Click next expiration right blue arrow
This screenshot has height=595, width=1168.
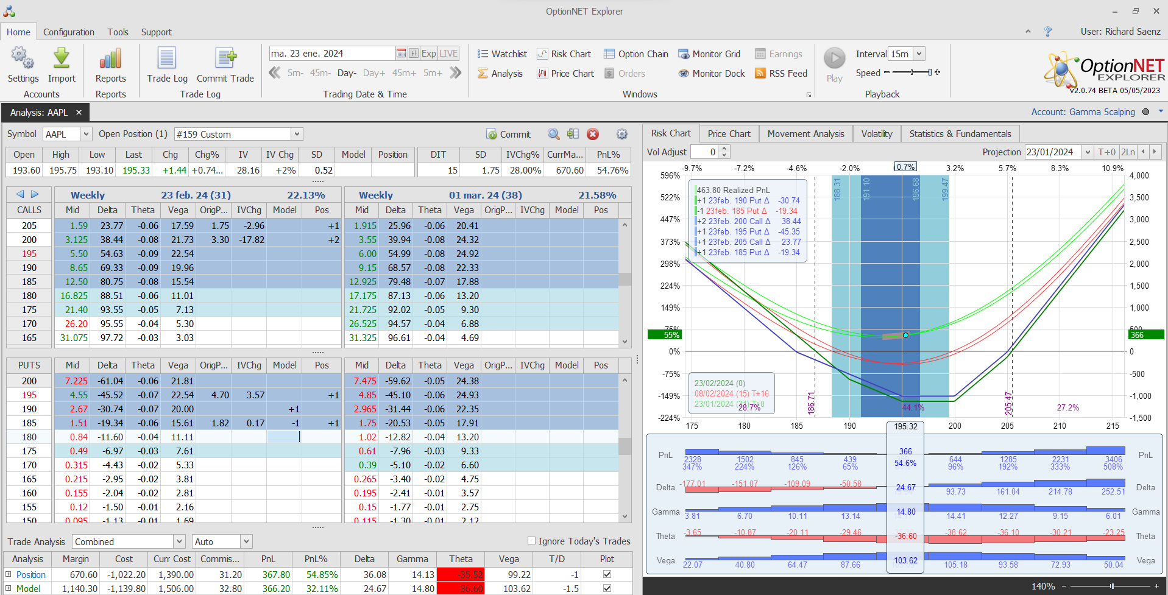[35, 194]
